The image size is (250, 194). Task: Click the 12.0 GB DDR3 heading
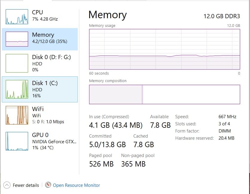(222, 16)
